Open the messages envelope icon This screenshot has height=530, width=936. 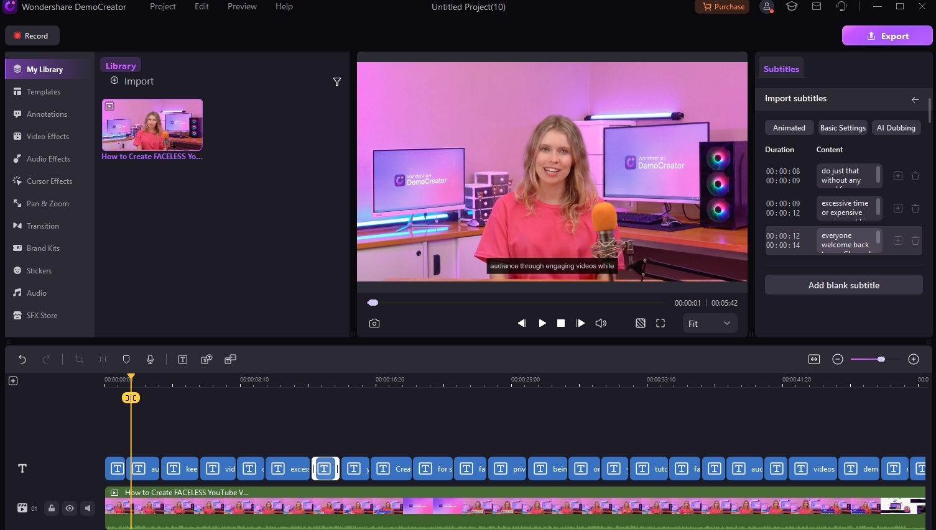coord(817,7)
